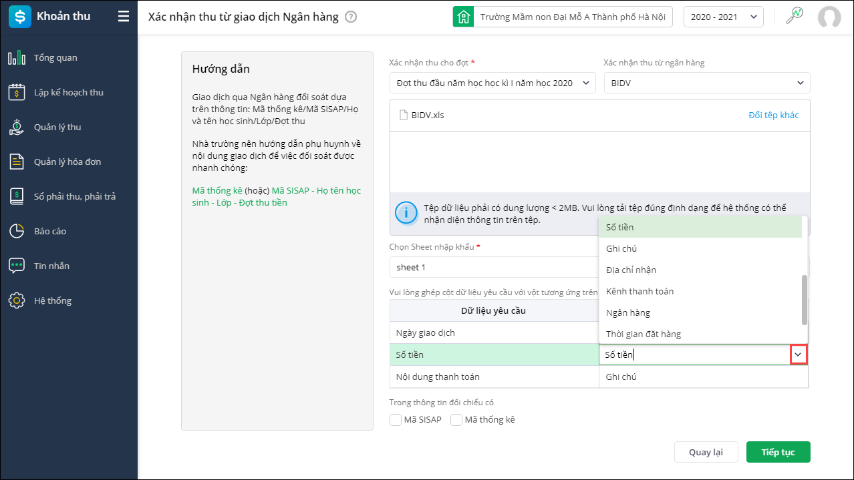Click the Tiếp tục button
Screen dimensions: 854x480
point(778,452)
